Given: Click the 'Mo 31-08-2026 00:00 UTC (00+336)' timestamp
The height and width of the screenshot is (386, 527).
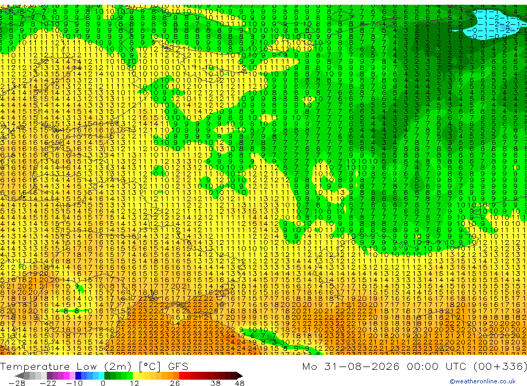Looking at the screenshot, I should coord(414,366).
